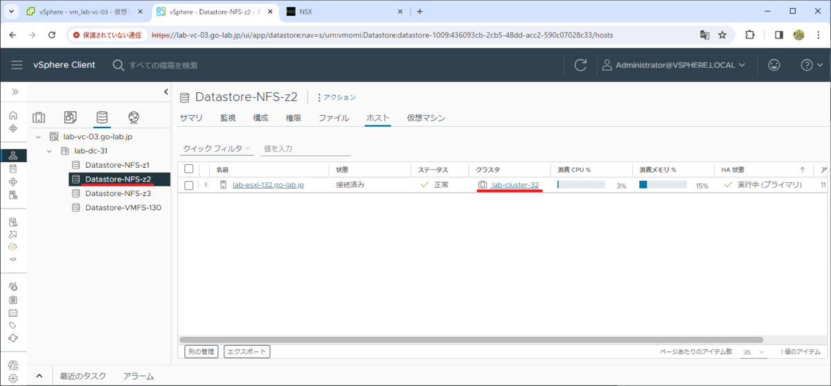
Task: Open Events calendar icon in the sidebar
Action: [x=13, y=313]
